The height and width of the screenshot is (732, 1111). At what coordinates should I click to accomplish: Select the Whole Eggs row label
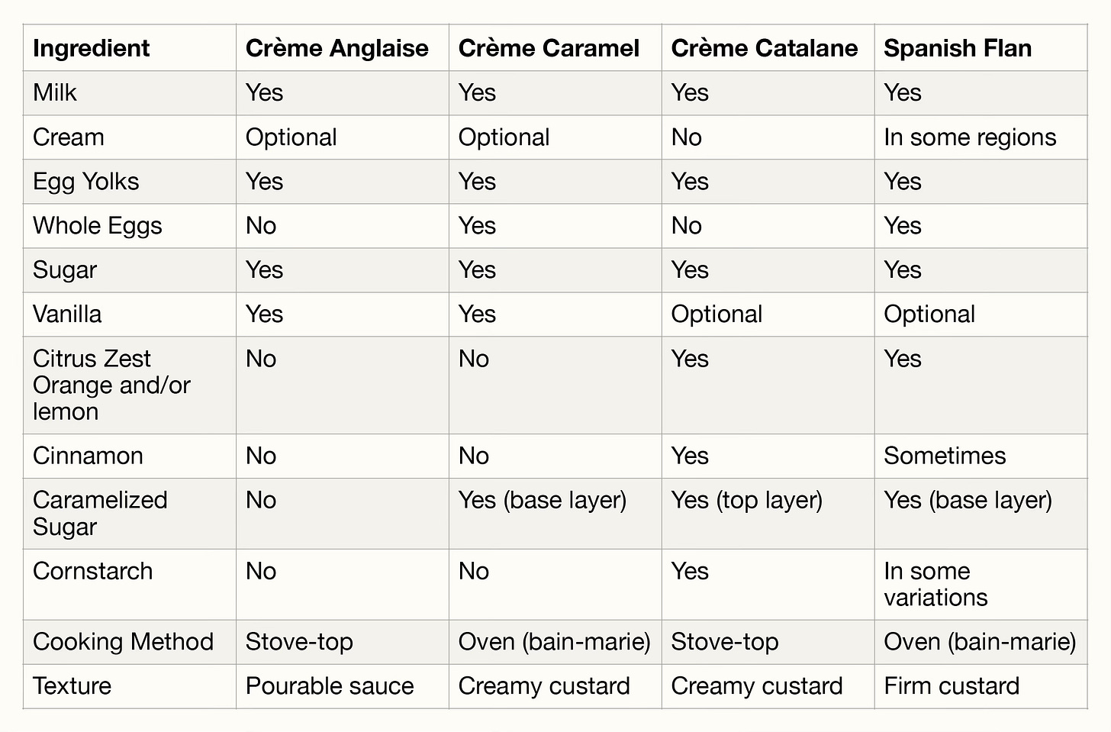(x=98, y=226)
